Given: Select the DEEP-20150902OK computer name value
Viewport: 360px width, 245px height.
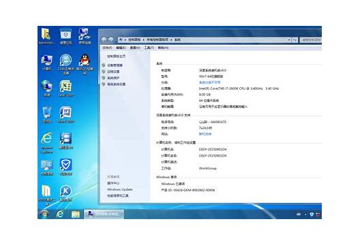Looking at the screenshot, I should coord(213,149).
